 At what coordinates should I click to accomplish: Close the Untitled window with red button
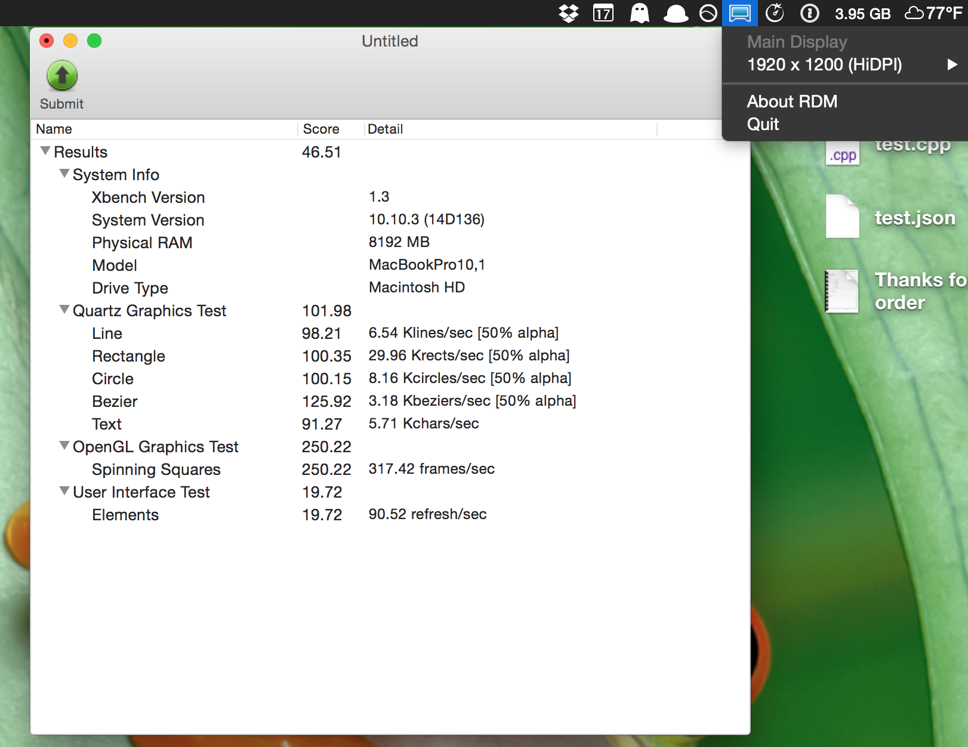point(47,41)
